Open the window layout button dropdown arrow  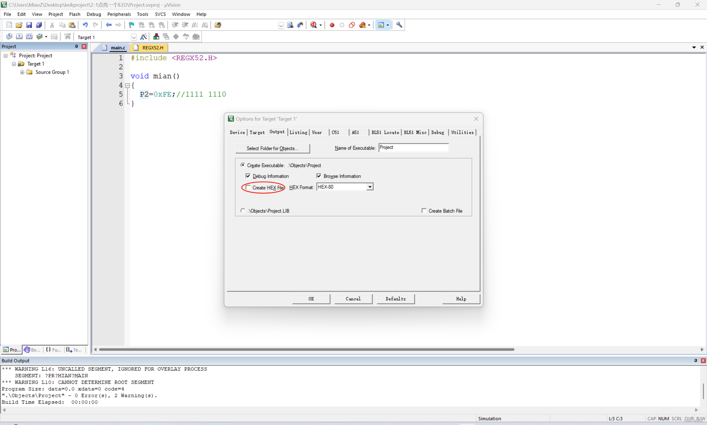click(388, 25)
